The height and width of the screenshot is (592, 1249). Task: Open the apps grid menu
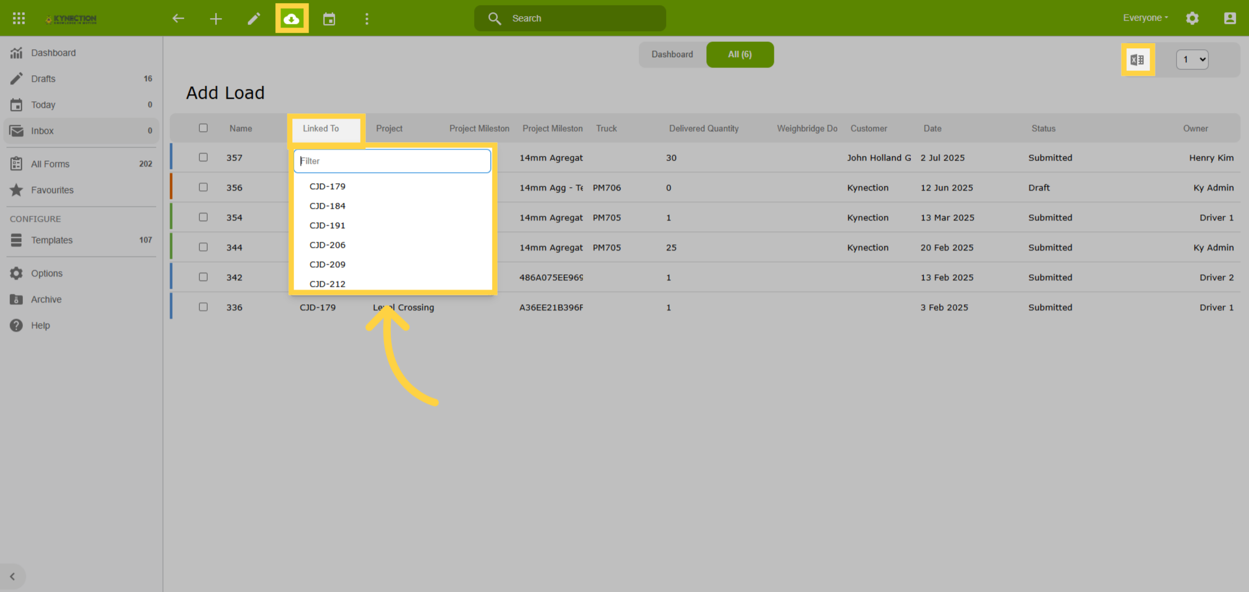click(x=19, y=18)
